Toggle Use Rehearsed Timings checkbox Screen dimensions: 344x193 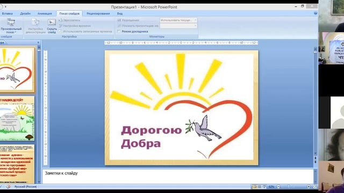pyautogui.click(x=60, y=32)
